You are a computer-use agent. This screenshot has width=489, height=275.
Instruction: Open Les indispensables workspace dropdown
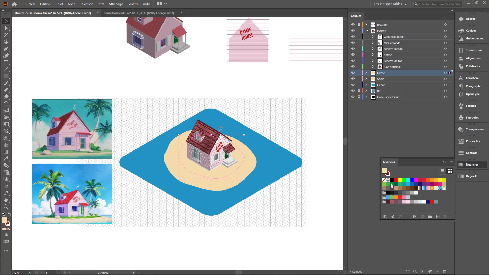click(x=390, y=4)
